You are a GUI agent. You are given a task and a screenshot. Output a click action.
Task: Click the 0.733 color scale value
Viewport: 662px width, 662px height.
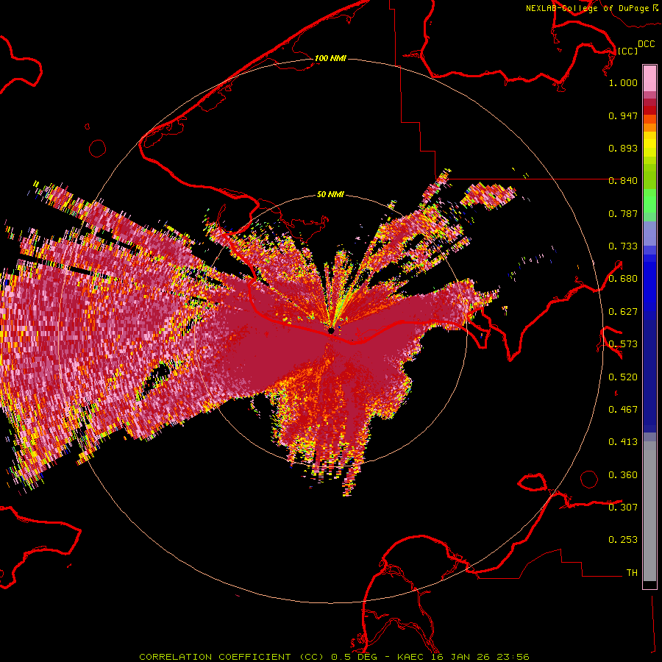pos(623,246)
